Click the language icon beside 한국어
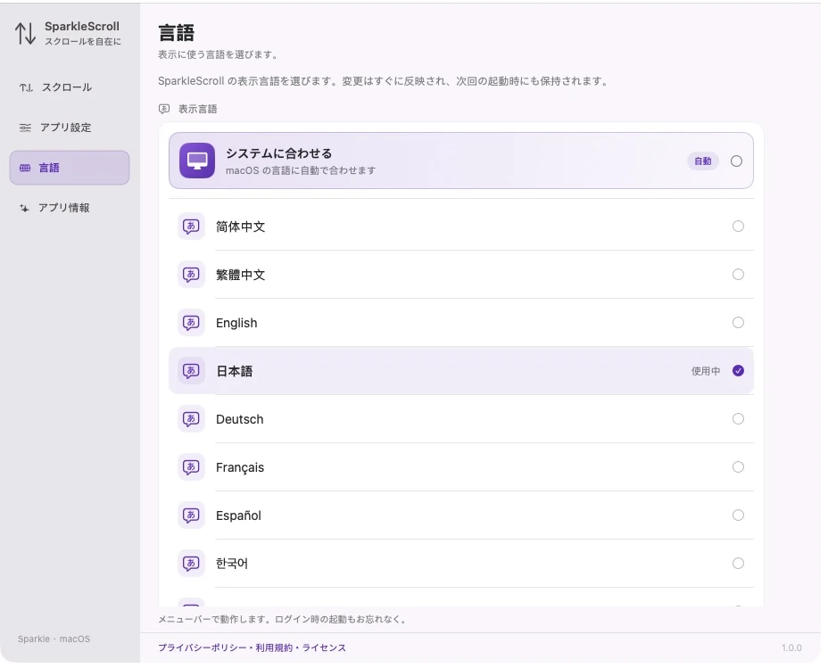 click(191, 564)
